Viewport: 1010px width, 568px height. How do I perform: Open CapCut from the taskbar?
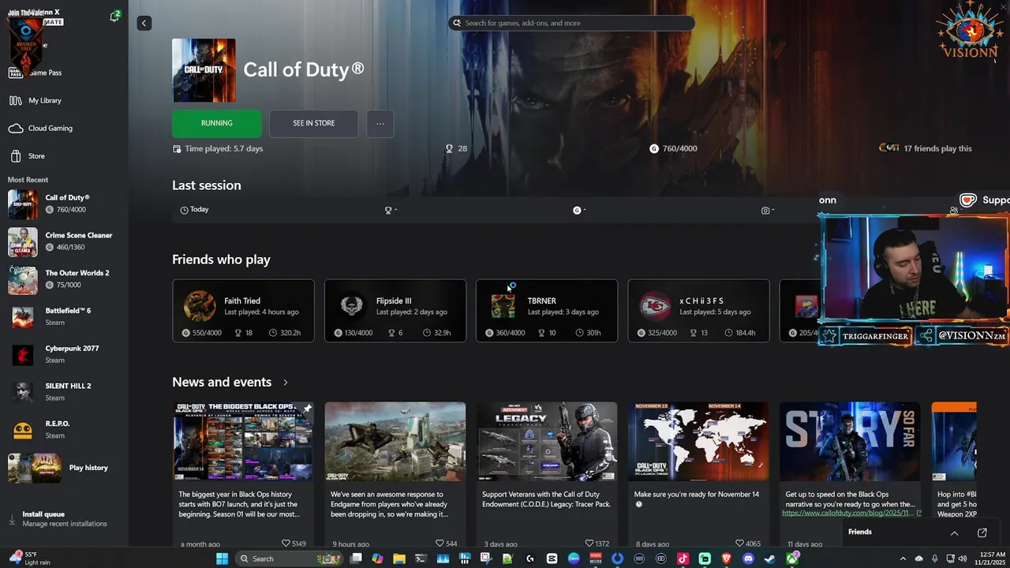pos(552,559)
